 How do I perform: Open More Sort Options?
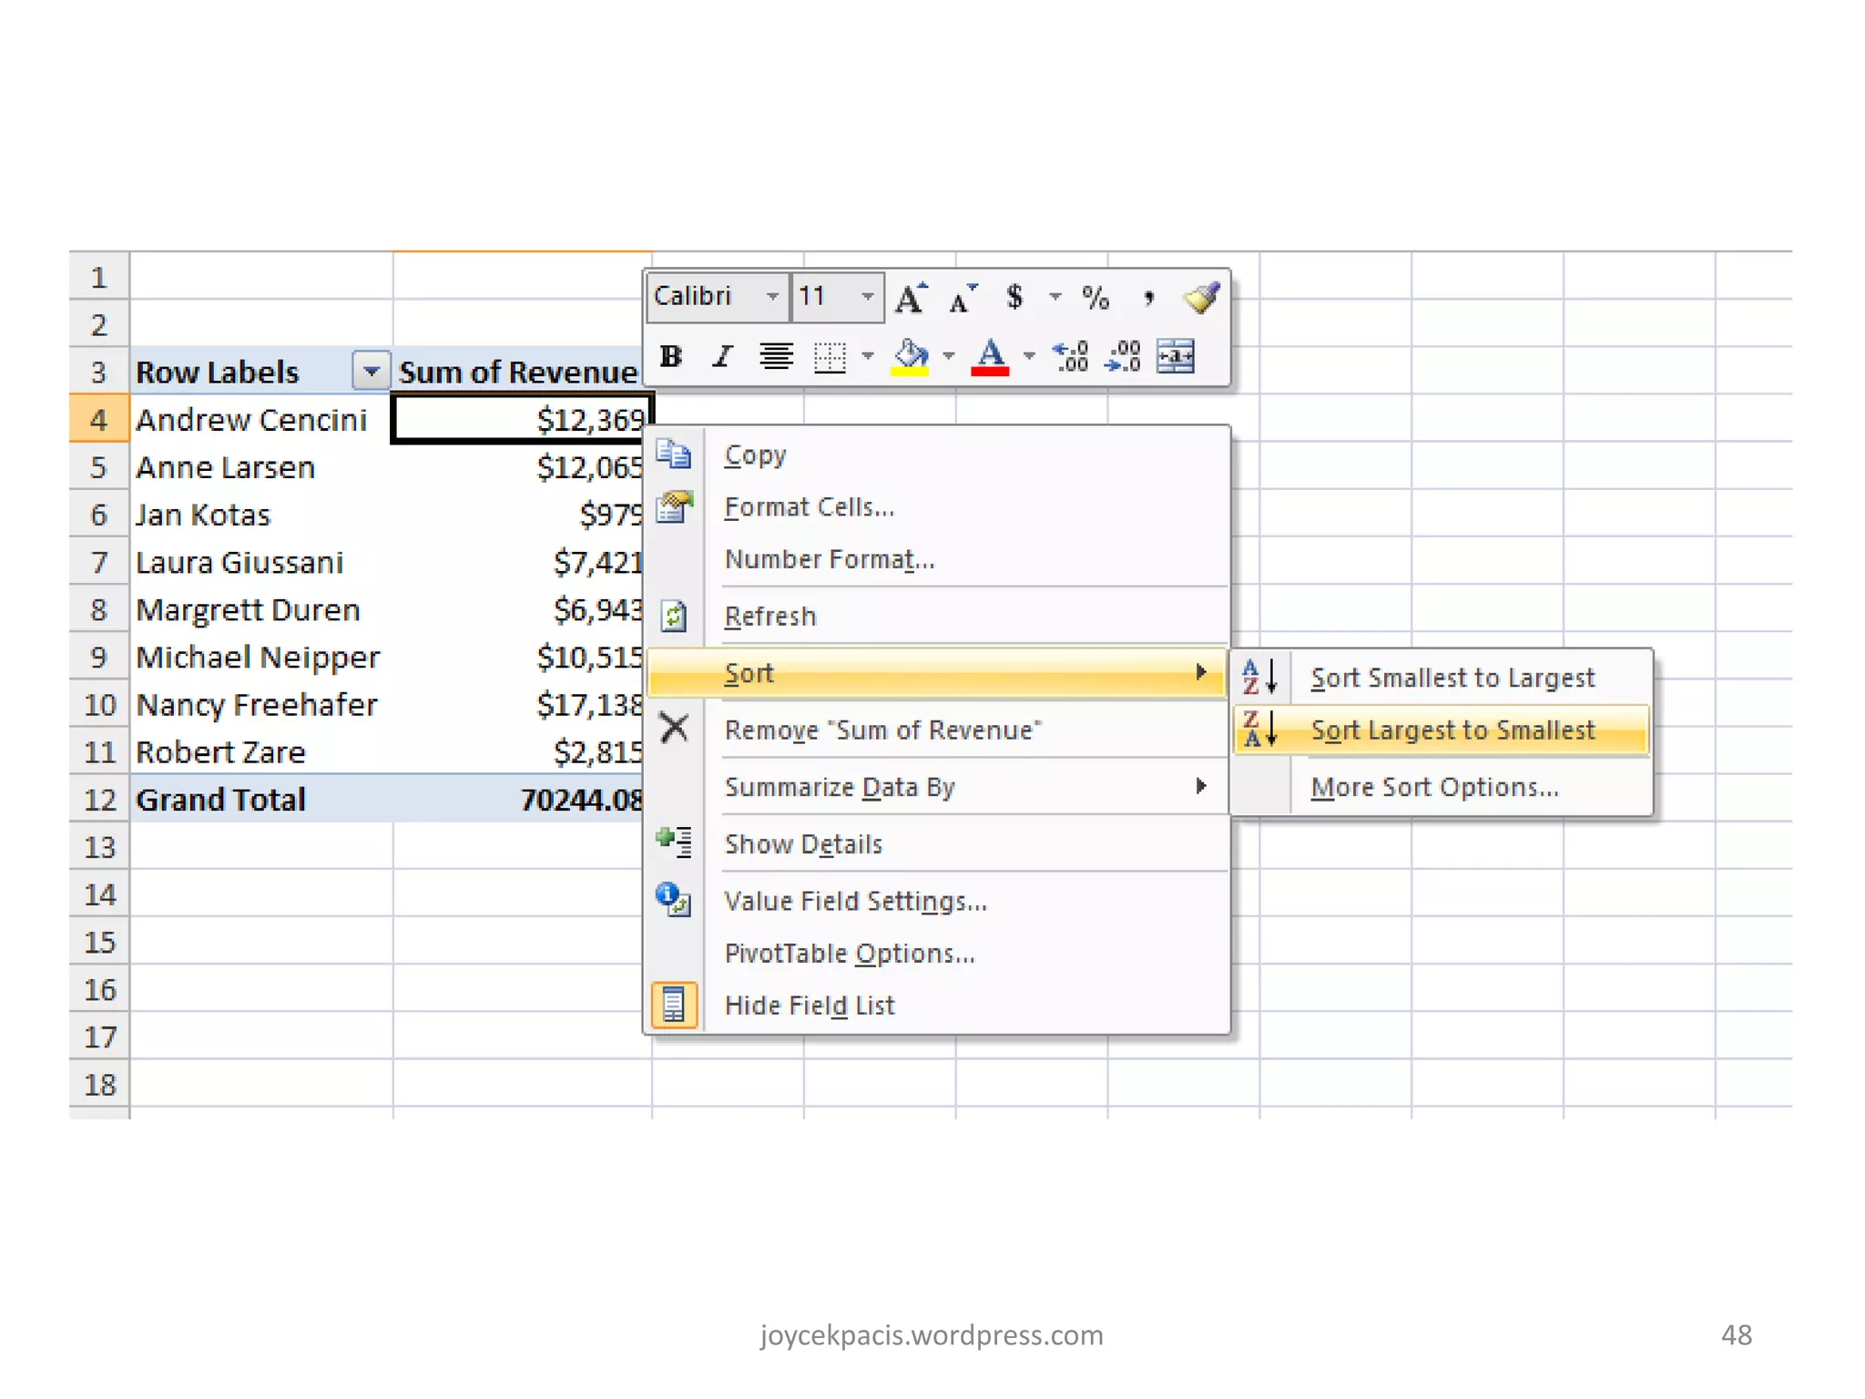[x=1434, y=788]
